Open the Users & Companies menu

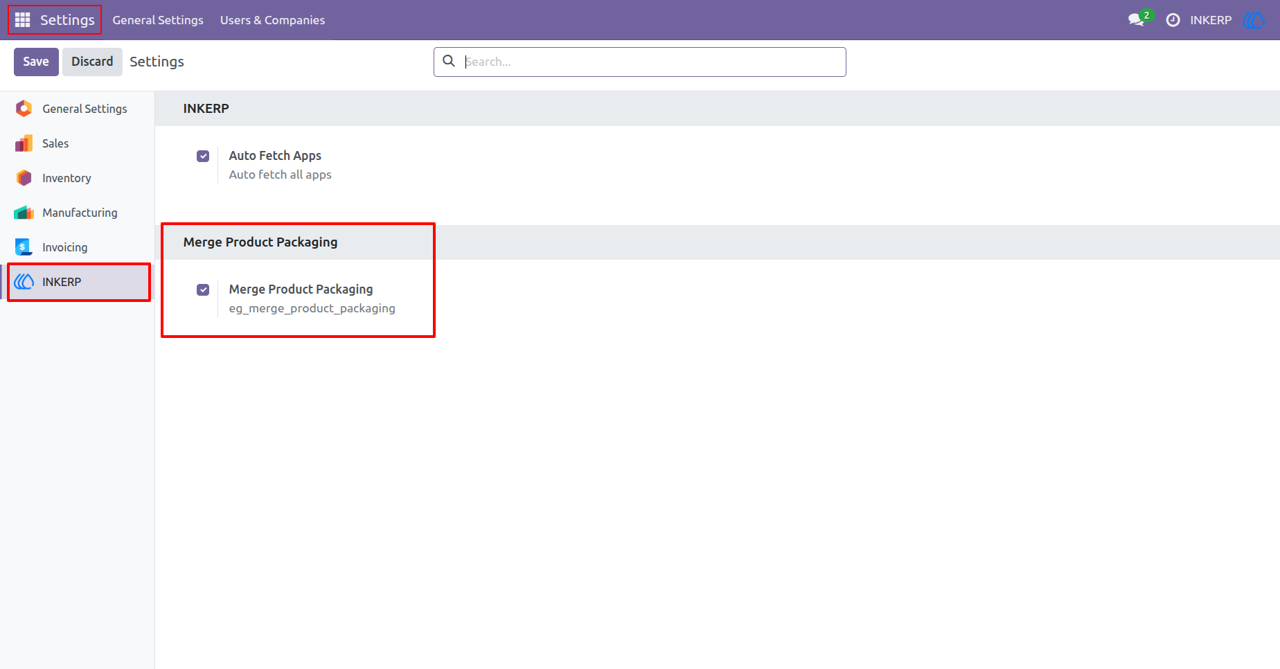click(272, 20)
